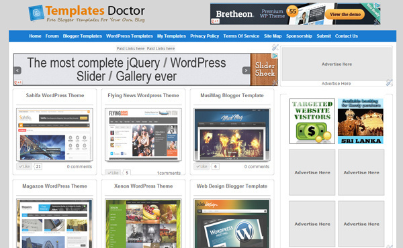Open the Sponsorship page
Viewport: 403px width, 248px height.
click(299, 36)
